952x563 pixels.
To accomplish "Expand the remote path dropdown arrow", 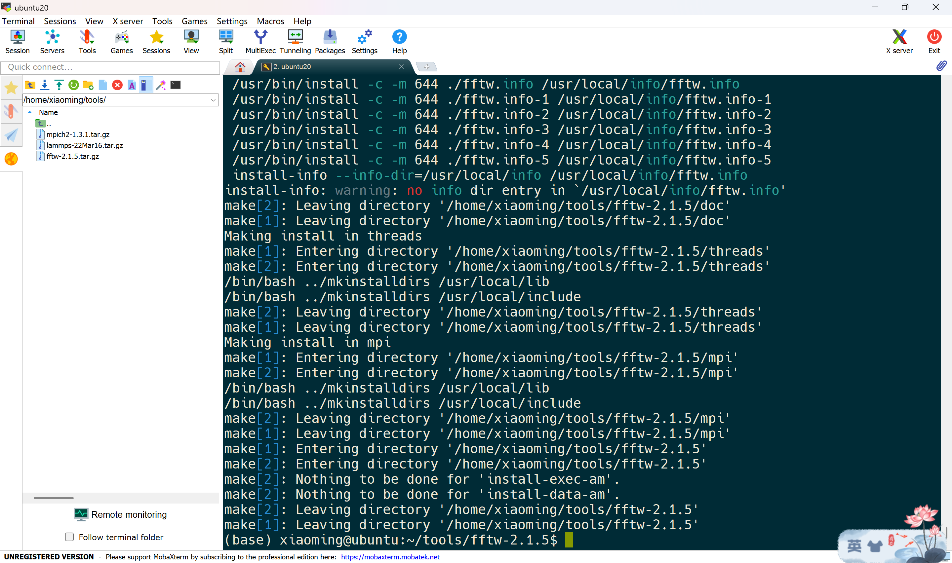I will [213, 100].
